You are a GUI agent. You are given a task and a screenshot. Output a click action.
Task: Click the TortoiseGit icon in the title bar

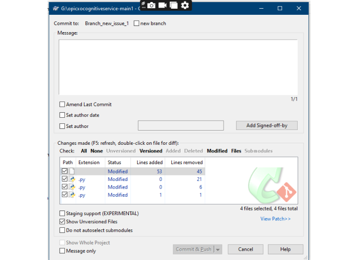tap(56, 9)
